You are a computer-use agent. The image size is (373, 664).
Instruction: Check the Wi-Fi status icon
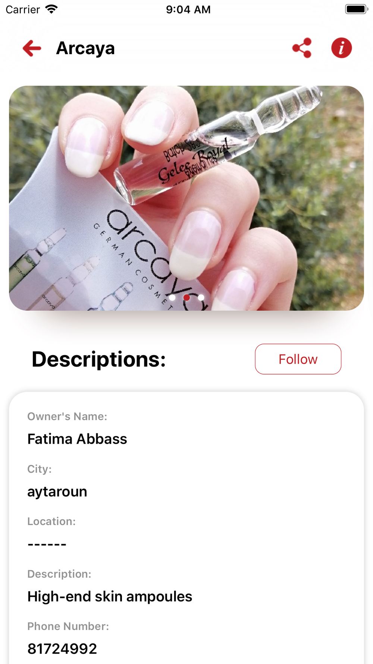point(51,9)
